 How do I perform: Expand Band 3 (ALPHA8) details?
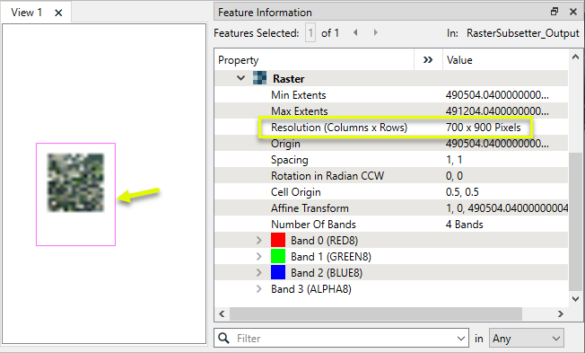pyautogui.click(x=259, y=288)
